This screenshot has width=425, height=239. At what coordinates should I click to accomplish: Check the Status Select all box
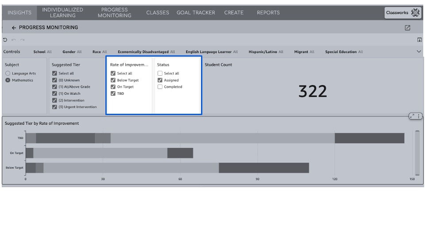[x=160, y=73]
